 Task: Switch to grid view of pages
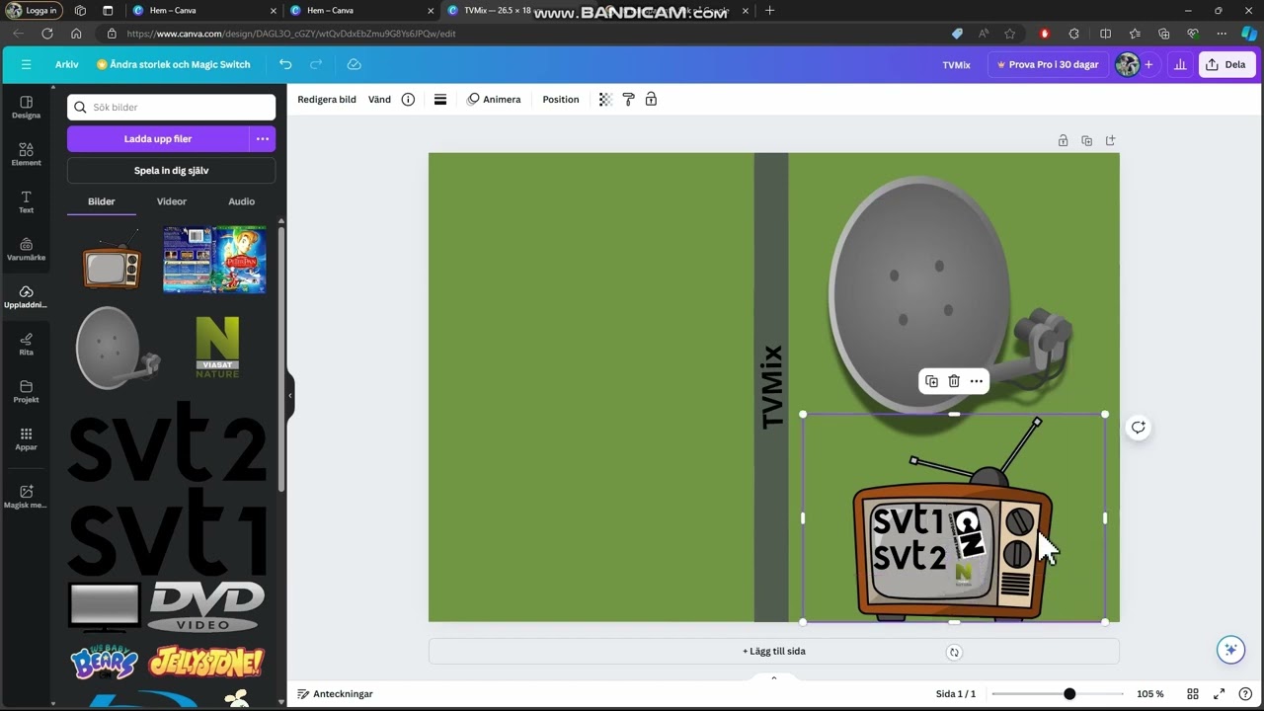tap(1193, 694)
